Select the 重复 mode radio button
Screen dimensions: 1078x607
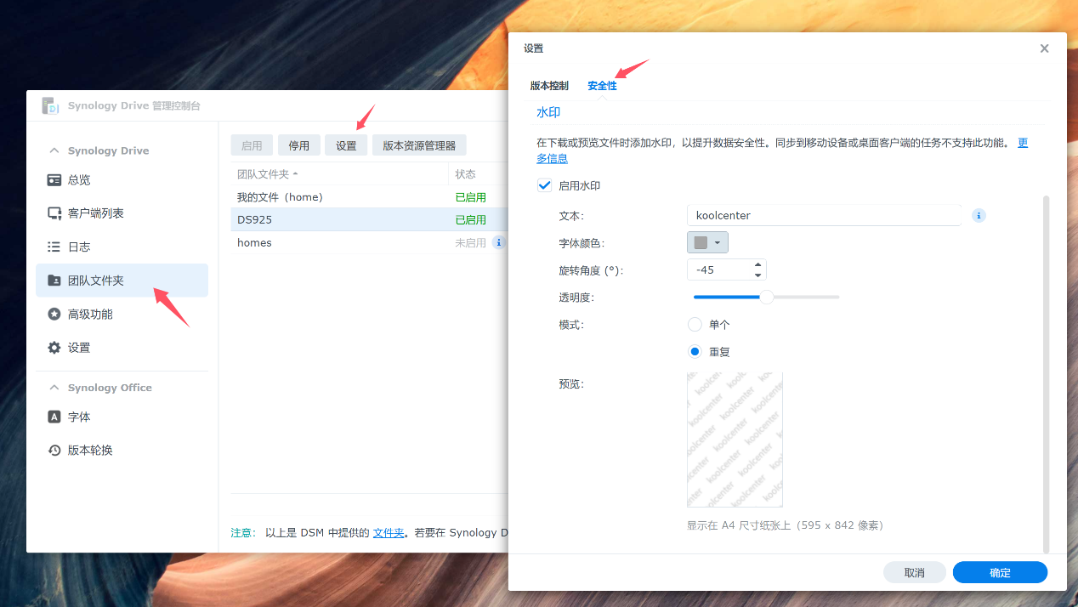point(695,352)
